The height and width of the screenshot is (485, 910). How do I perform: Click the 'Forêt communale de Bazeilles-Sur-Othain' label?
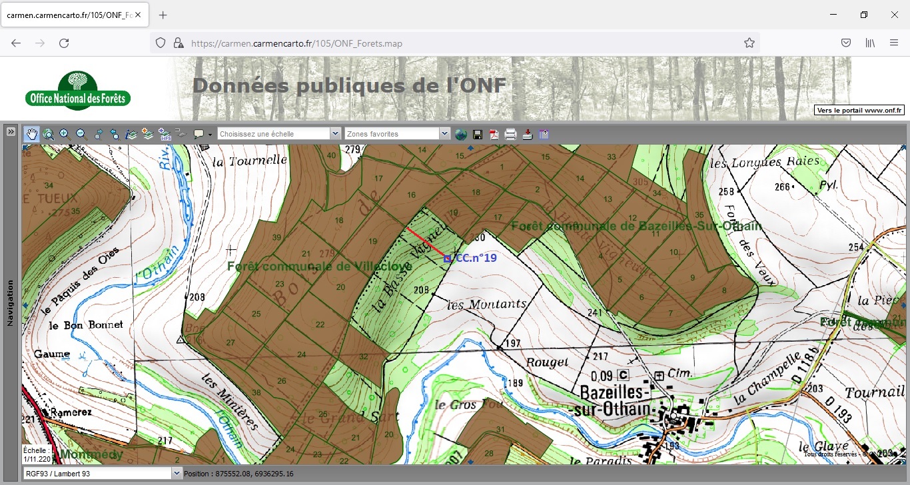[636, 226]
